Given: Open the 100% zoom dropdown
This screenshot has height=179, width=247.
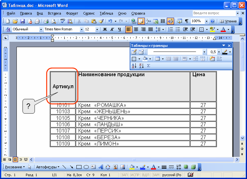Looking at the screenshot, I should pyautogui.click(x=206, y=21).
